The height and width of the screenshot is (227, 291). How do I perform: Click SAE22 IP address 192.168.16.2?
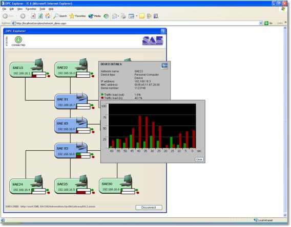(x=67, y=73)
